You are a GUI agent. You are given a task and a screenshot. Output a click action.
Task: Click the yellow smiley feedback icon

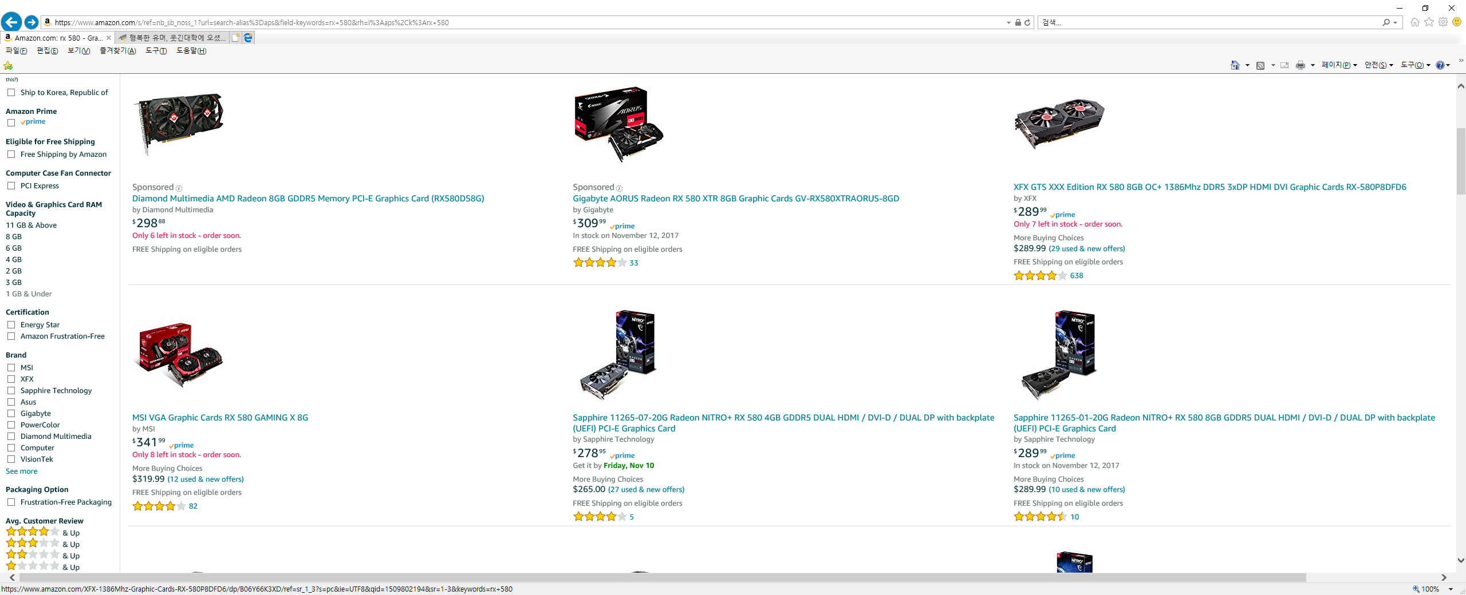pos(1457,22)
